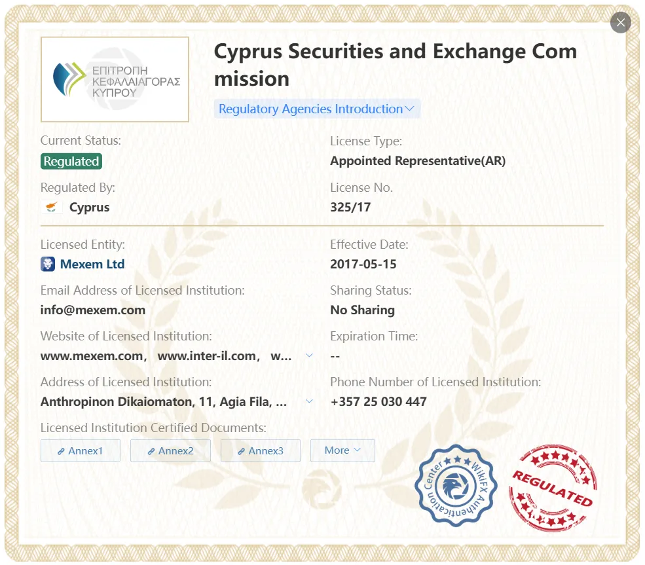
Task: Click the phone number +357 25 030 447
Action: [x=378, y=401]
